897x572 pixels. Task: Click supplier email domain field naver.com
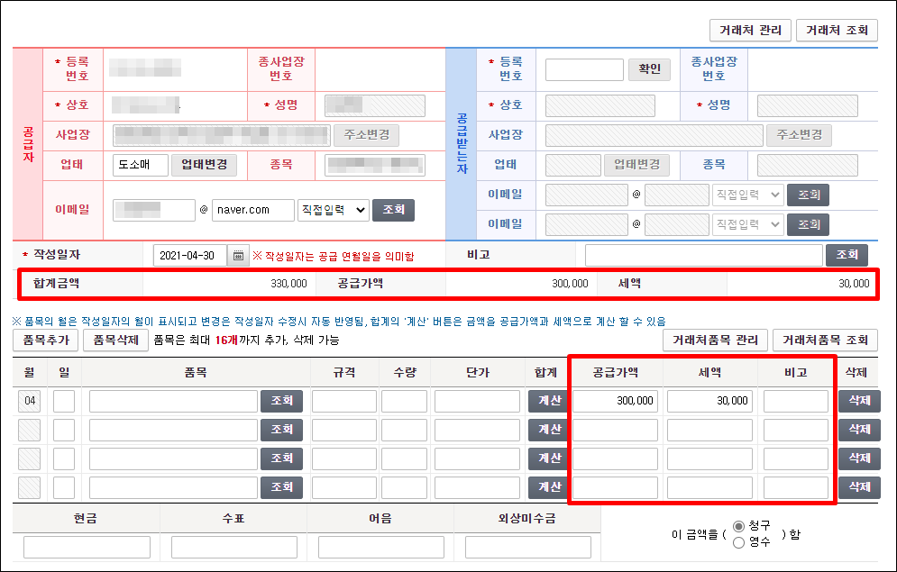click(252, 210)
